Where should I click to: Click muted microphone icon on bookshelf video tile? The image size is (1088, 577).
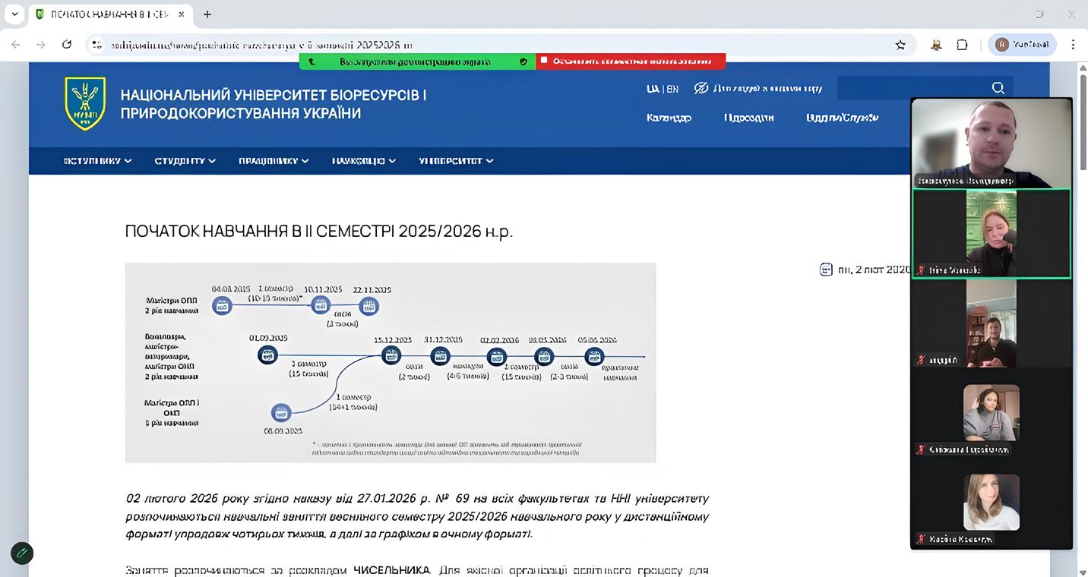coord(921,360)
